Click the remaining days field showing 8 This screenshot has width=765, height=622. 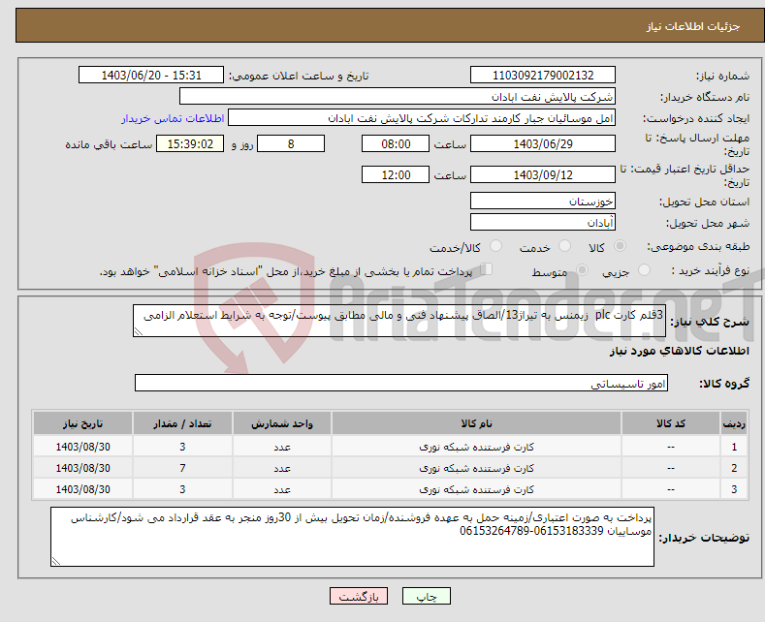point(291,143)
